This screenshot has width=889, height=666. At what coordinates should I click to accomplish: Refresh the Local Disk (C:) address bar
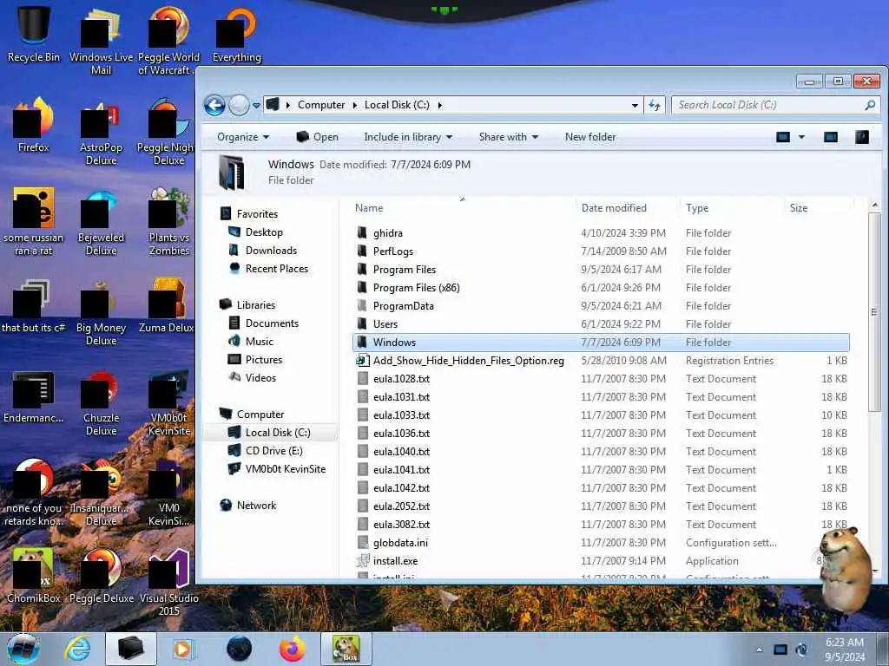pos(655,105)
